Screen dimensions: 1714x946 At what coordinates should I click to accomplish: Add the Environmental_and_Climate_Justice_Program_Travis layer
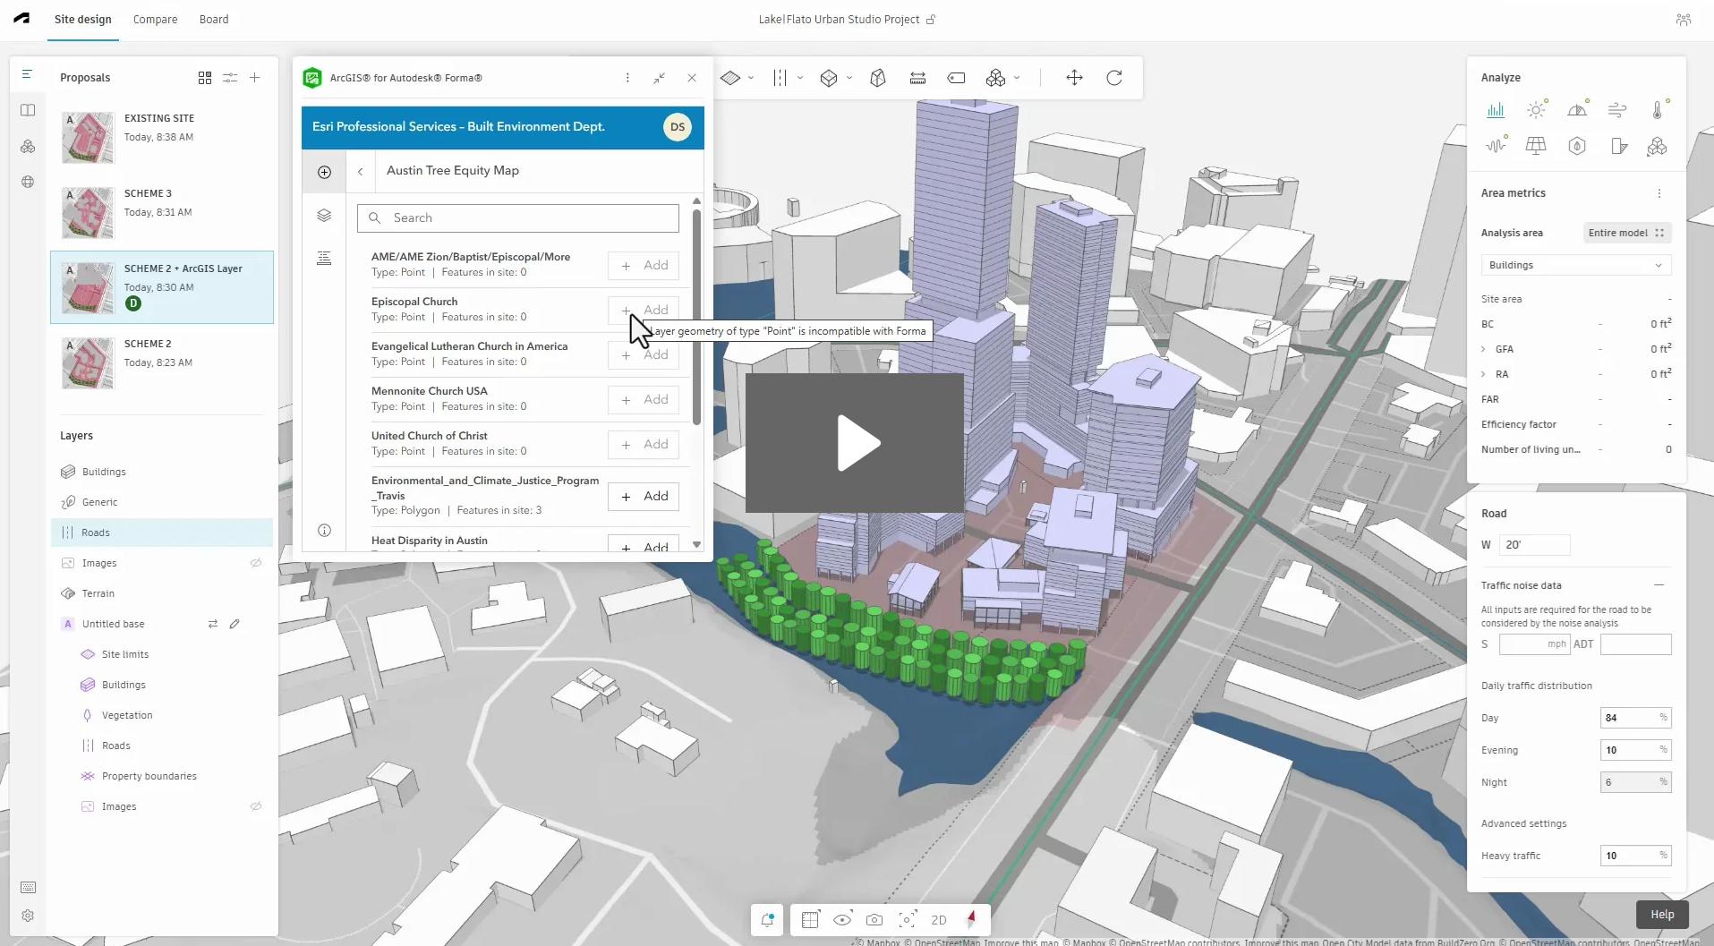644,496
